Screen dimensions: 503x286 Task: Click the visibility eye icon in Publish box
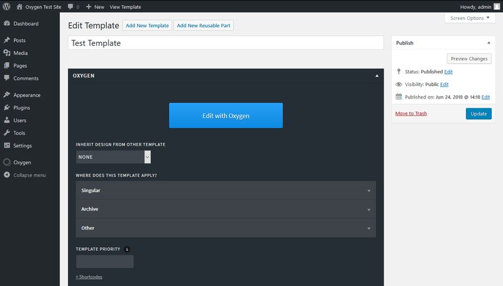pyautogui.click(x=399, y=84)
